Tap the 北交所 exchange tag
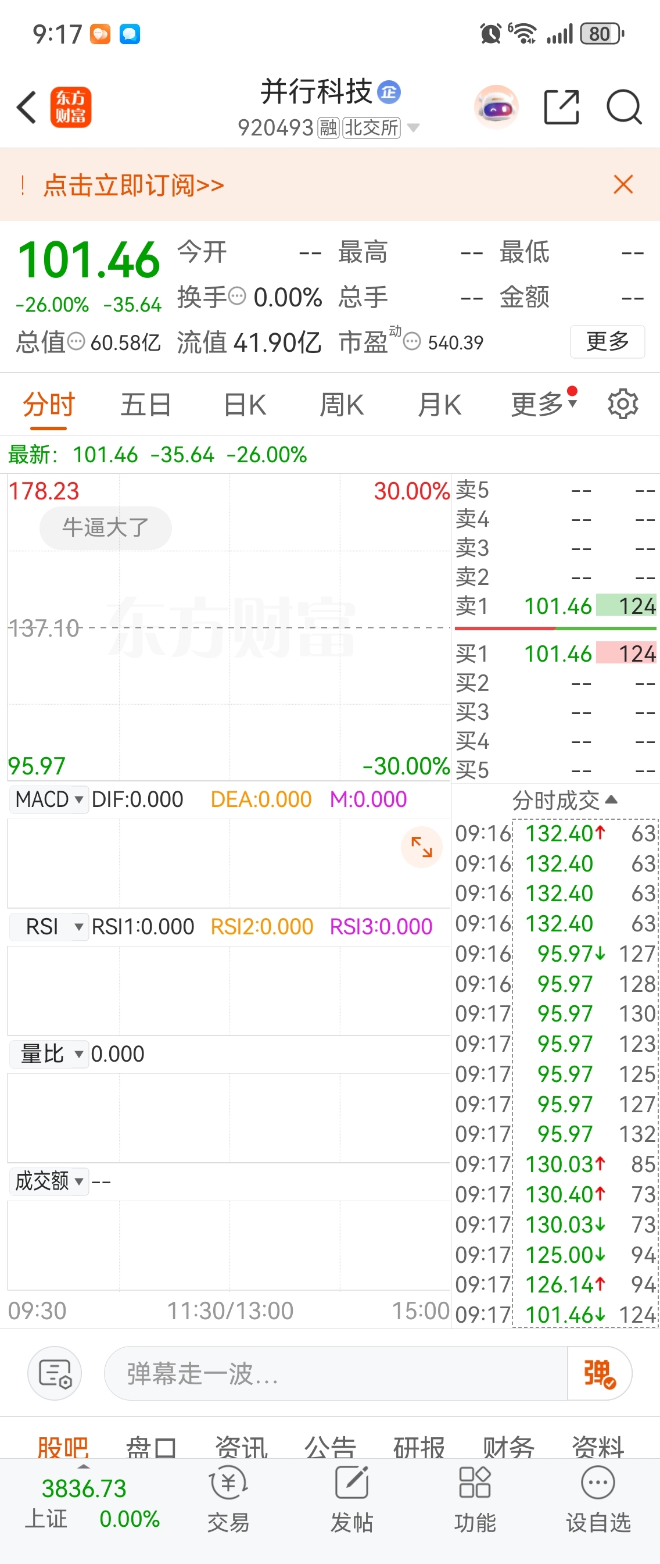 pos(372,127)
